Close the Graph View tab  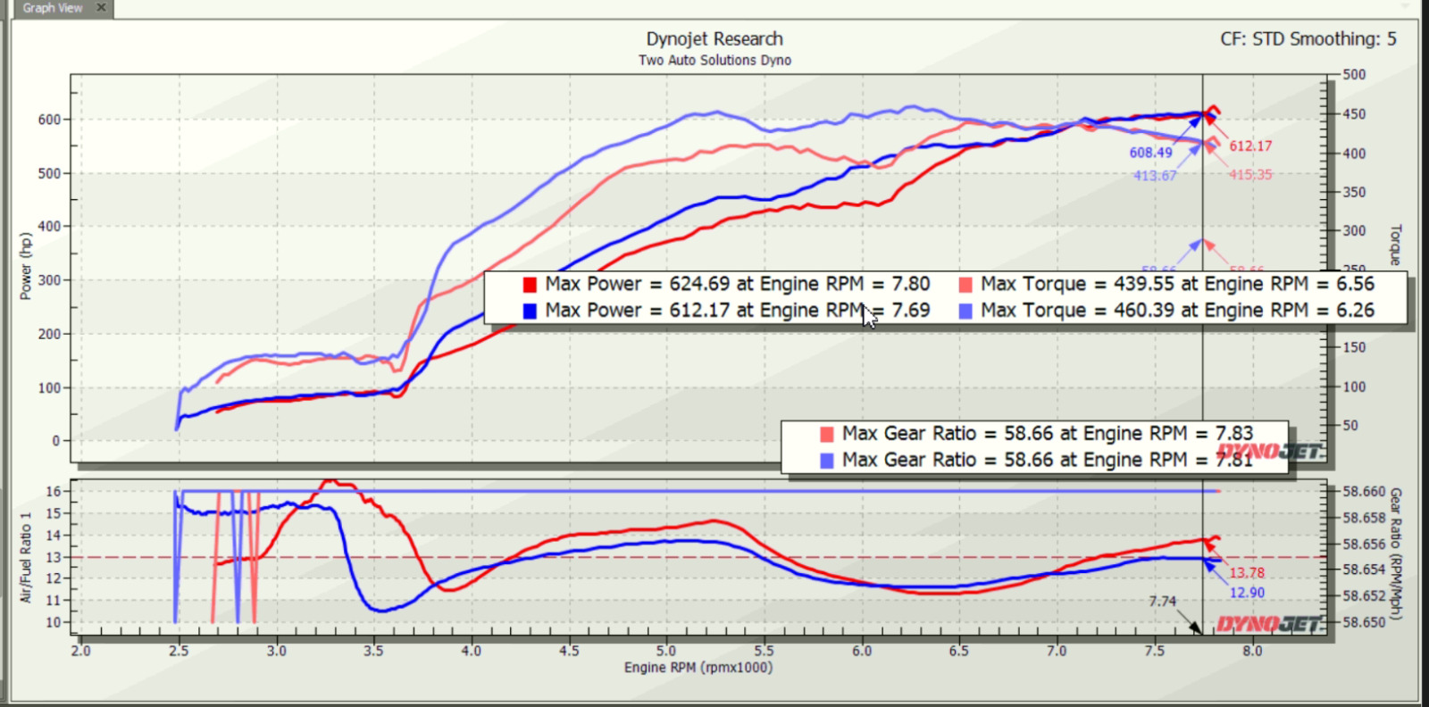pos(101,7)
